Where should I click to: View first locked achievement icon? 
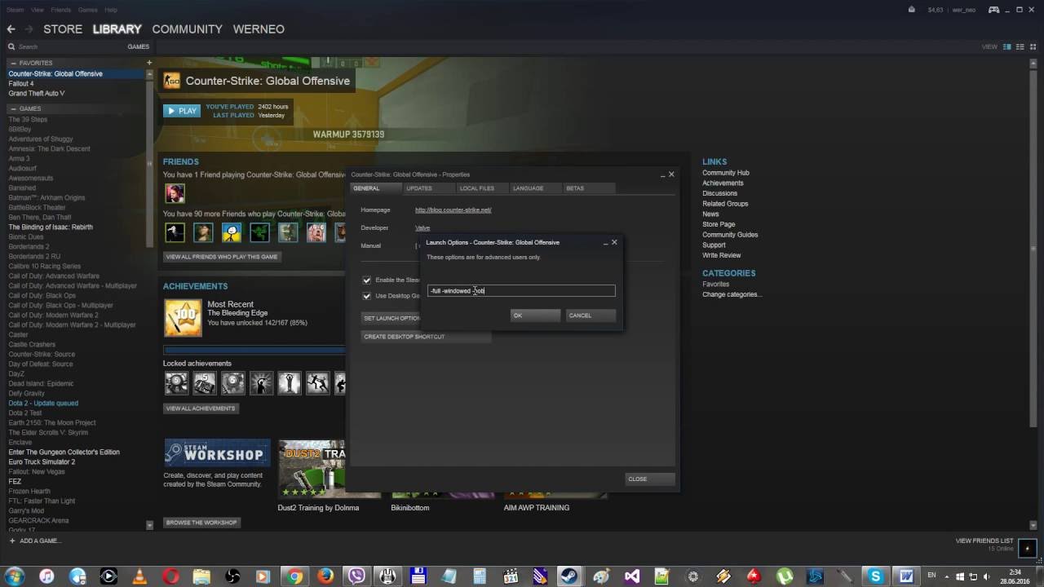(176, 383)
